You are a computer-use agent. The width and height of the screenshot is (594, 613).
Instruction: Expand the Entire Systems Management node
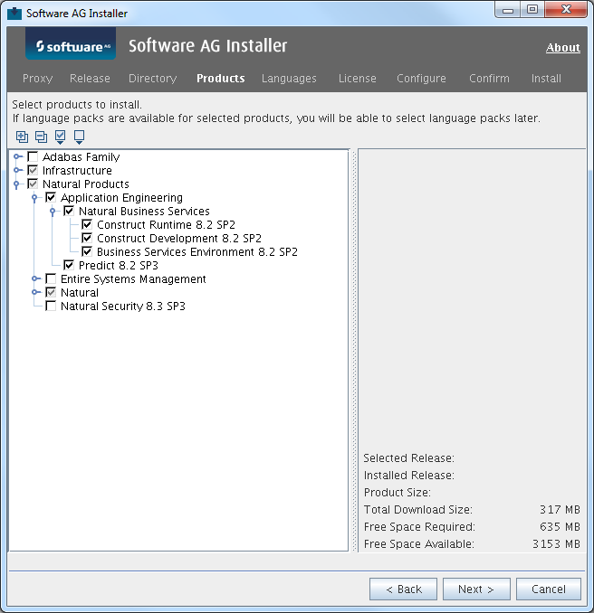pyautogui.click(x=35, y=278)
